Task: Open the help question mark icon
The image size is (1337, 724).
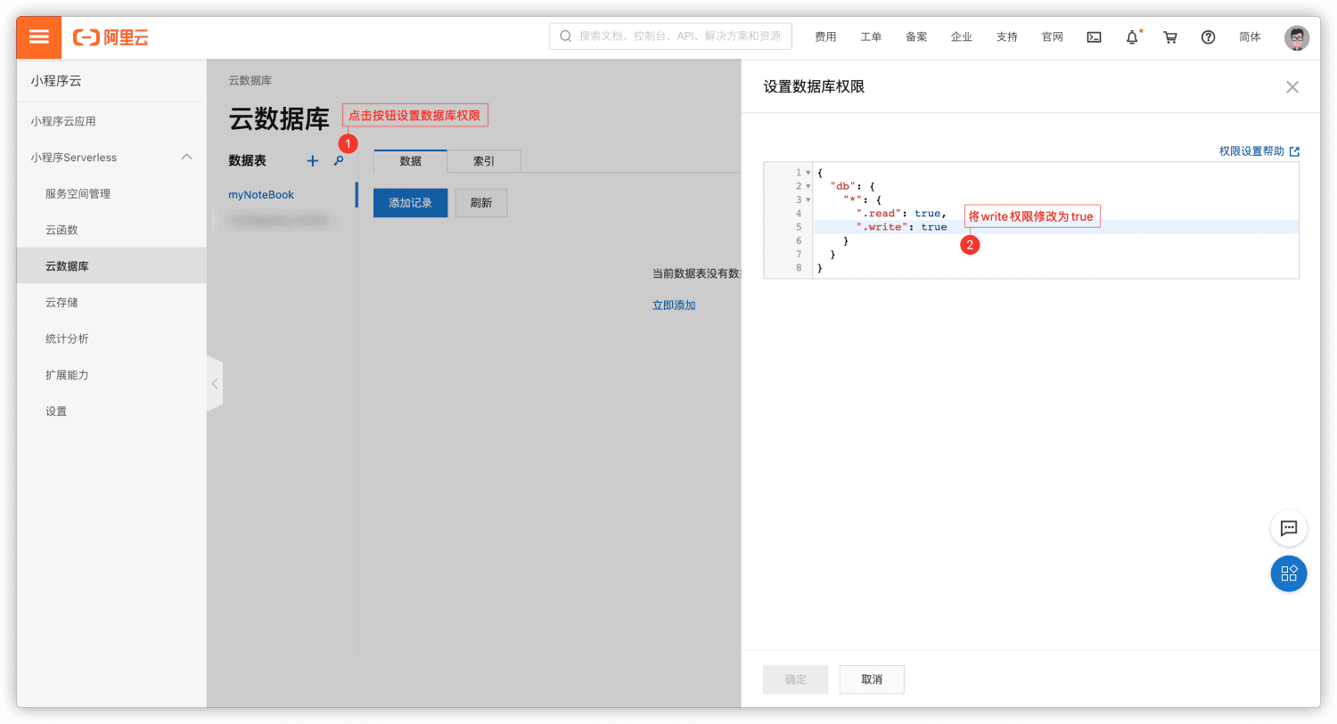Action: point(1208,37)
